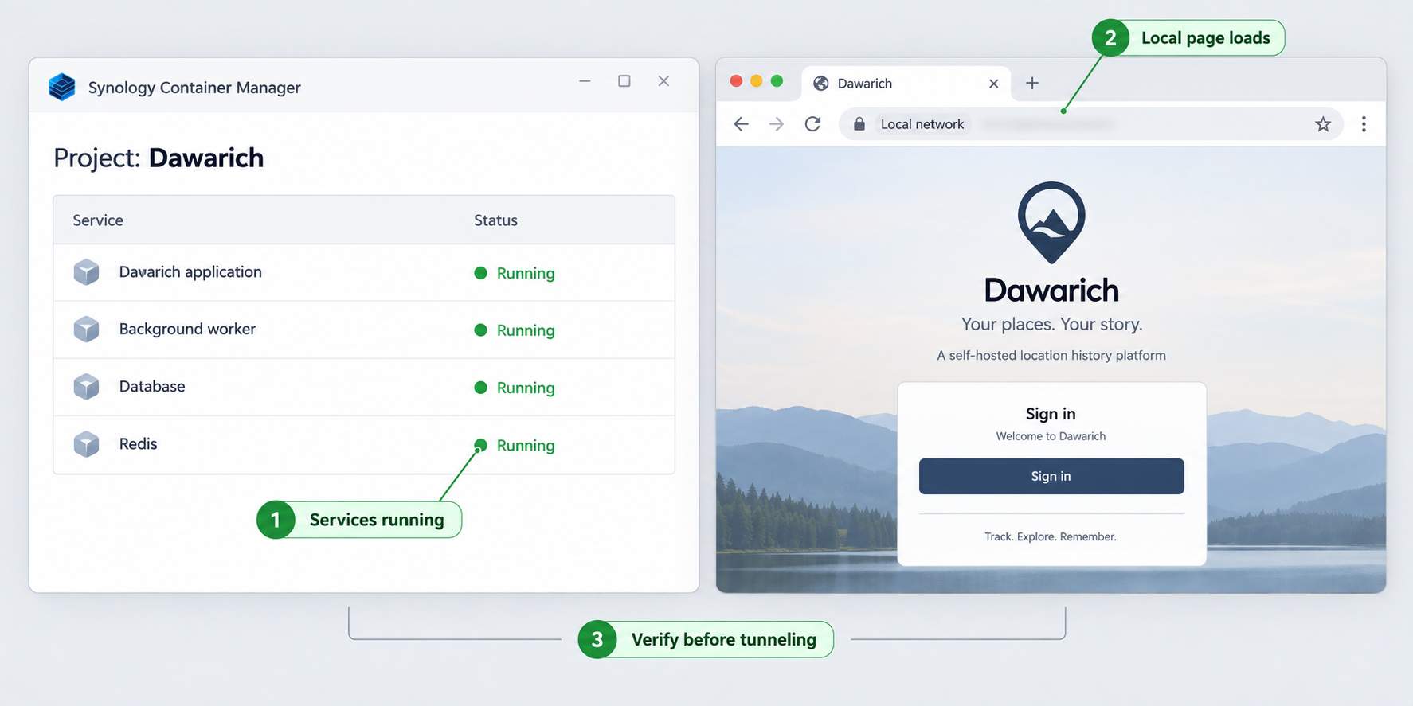The height and width of the screenshot is (706, 1413).
Task: Close the Dawarich browser tab
Action: (993, 84)
